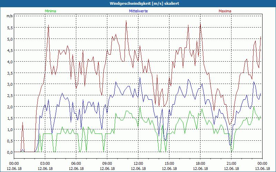Click the 0,0 y-axis value
The width and height of the screenshot is (276, 172).
pyautogui.click(x=10, y=152)
